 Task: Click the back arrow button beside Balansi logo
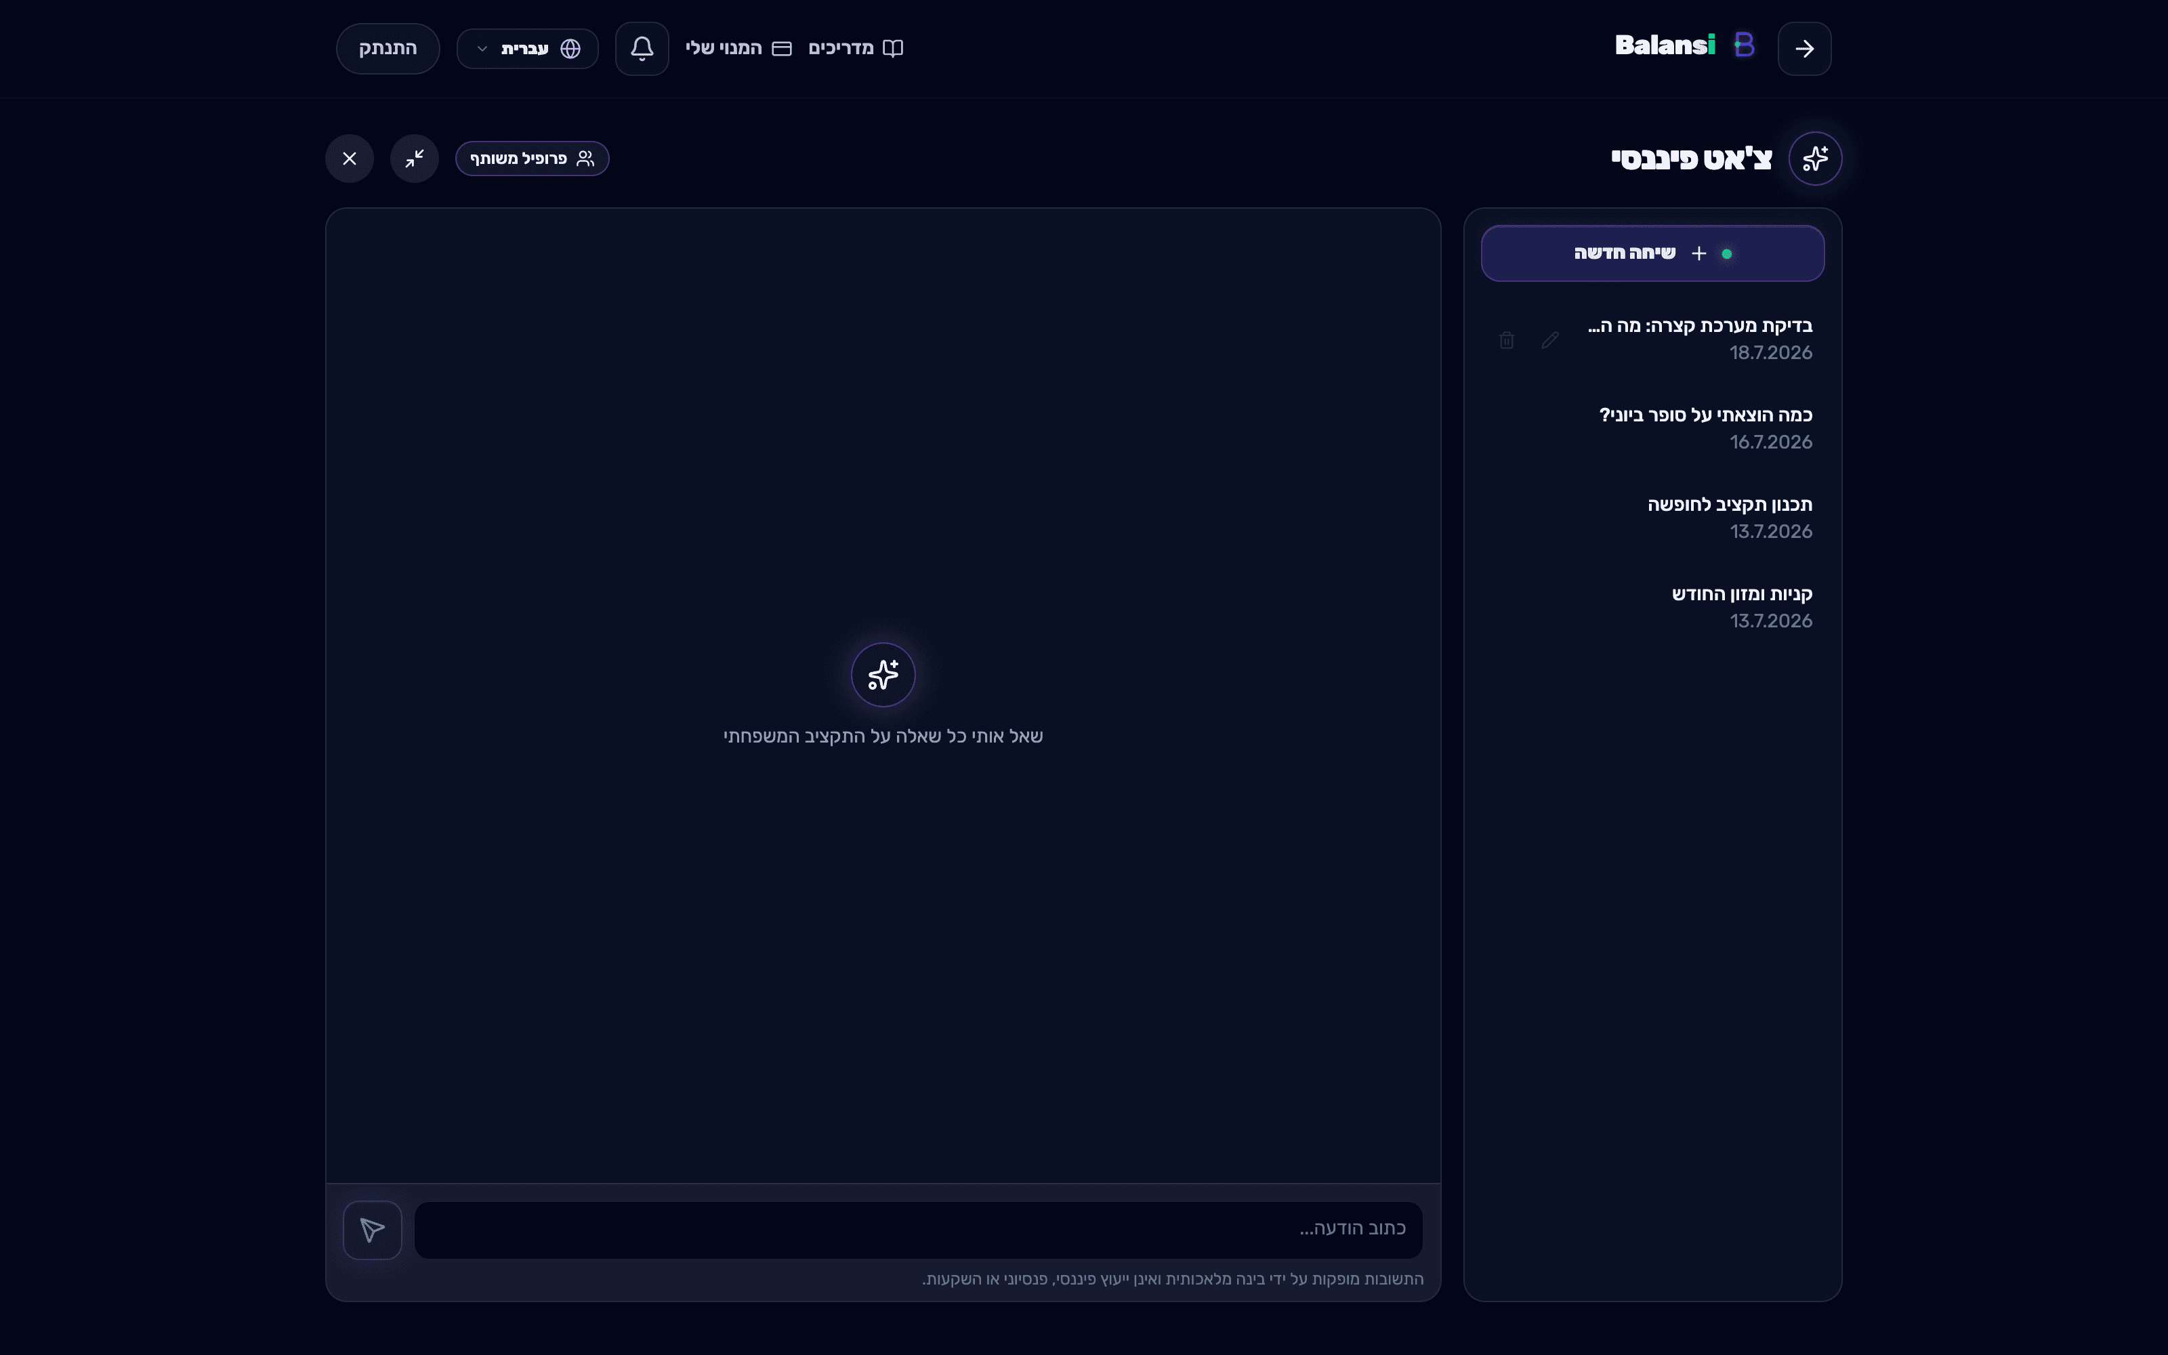tap(1804, 48)
